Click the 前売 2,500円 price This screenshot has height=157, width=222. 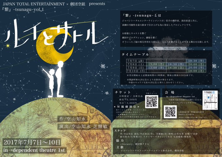[x=128, y=100]
